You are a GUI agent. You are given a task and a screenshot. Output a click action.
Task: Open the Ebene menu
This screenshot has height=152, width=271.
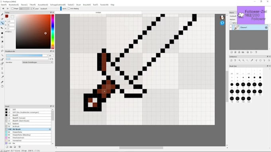click(24, 5)
